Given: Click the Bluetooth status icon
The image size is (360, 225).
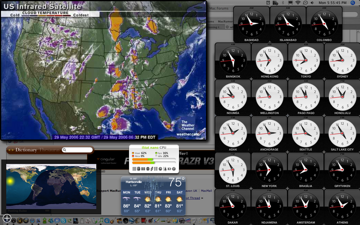Looking at the screenshot, I should 283,2.
